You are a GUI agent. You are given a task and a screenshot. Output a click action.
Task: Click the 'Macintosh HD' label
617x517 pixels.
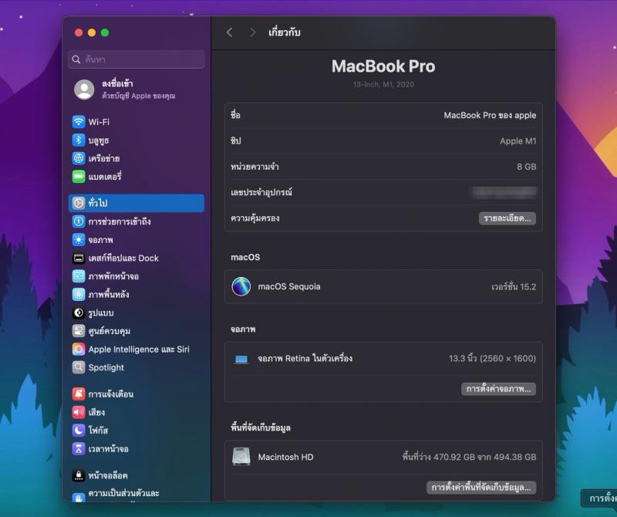click(285, 457)
